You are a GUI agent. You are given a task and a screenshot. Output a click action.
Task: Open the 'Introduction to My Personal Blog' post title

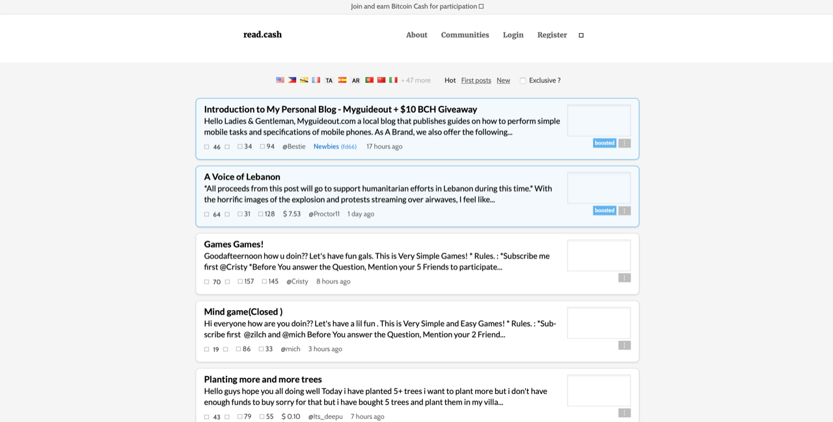pos(340,109)
